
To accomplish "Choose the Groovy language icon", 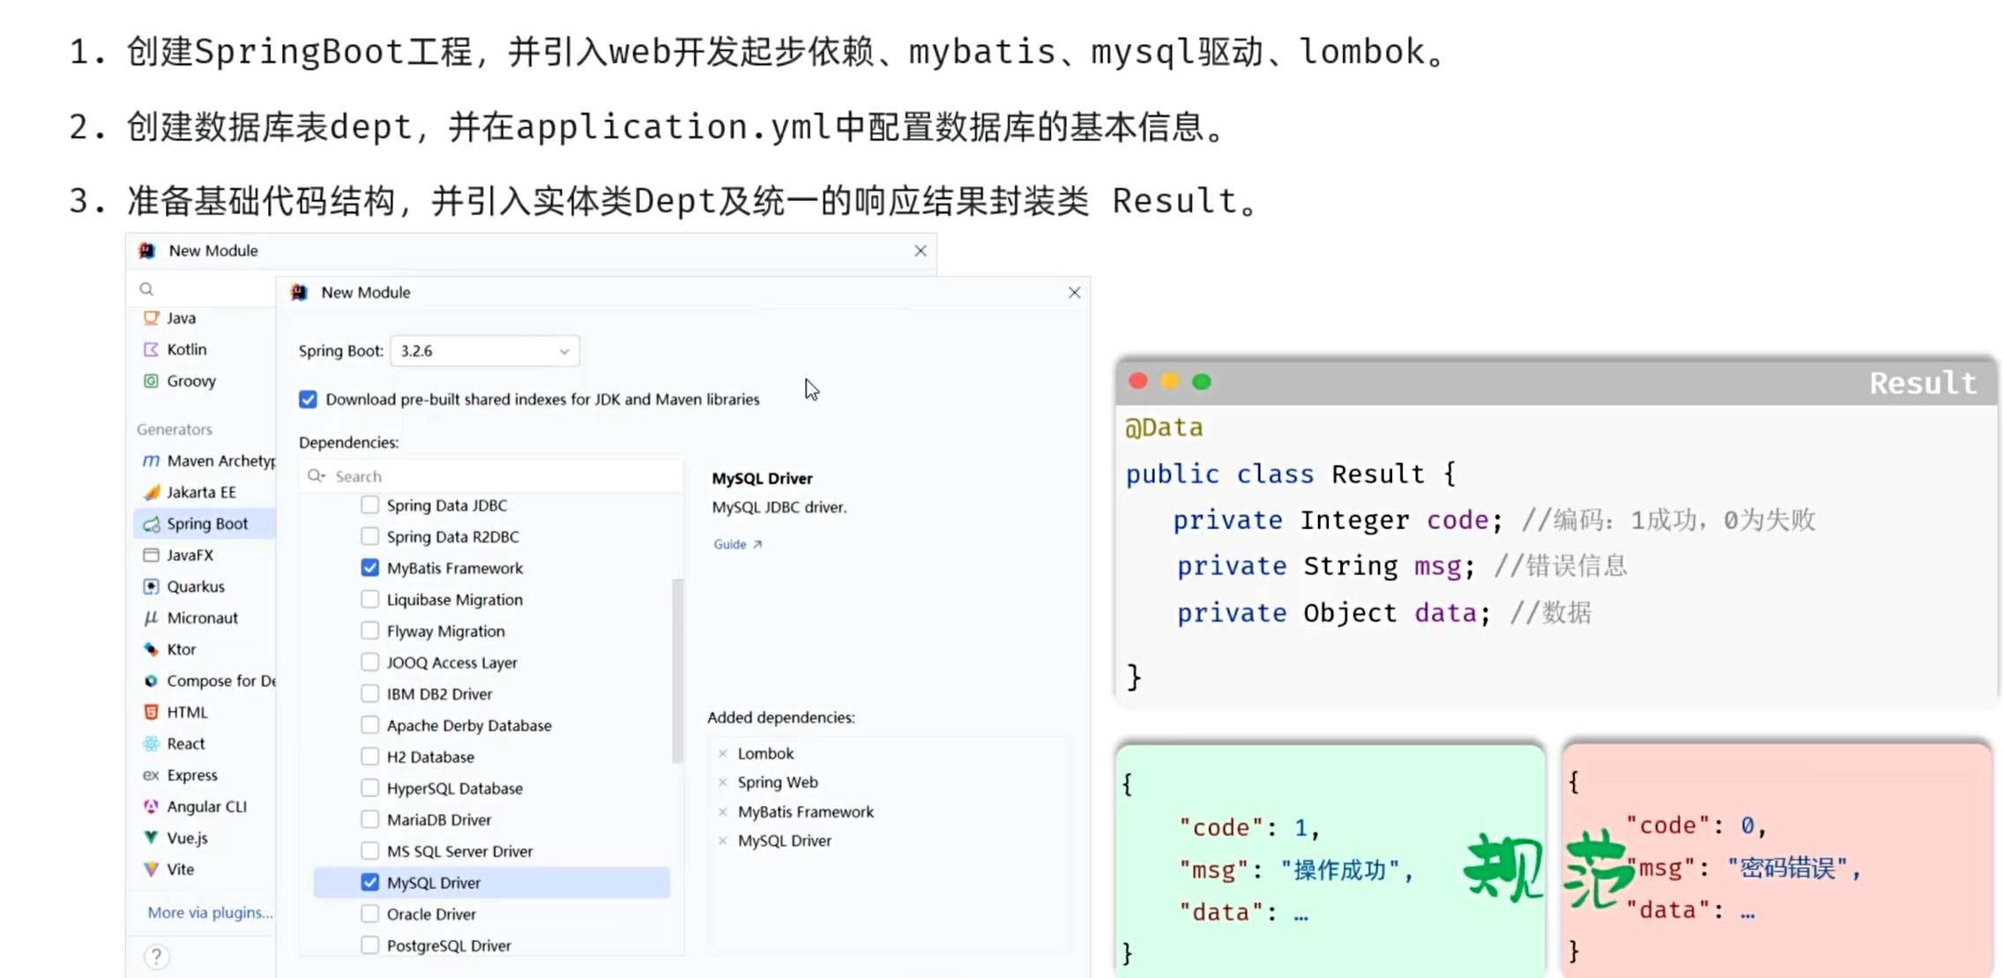I will [x=151, y=381].
